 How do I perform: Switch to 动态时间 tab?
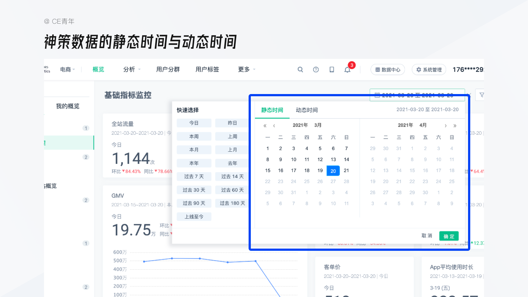[307, 110]
